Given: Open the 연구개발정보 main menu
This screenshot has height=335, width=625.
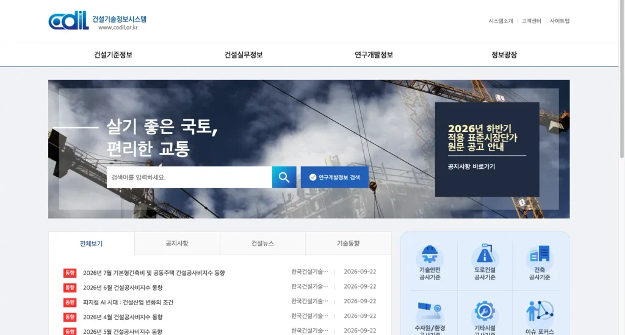Looking at the screenshot, I should click(x=374, y=55).
